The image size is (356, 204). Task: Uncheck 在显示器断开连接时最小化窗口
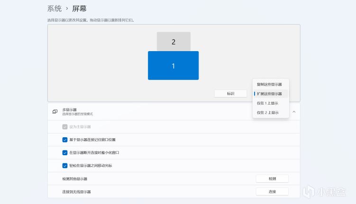tap(65, 152)
